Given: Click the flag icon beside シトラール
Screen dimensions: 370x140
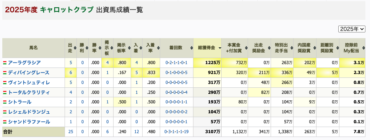Looking at the screenshot, I should point(5,102).
